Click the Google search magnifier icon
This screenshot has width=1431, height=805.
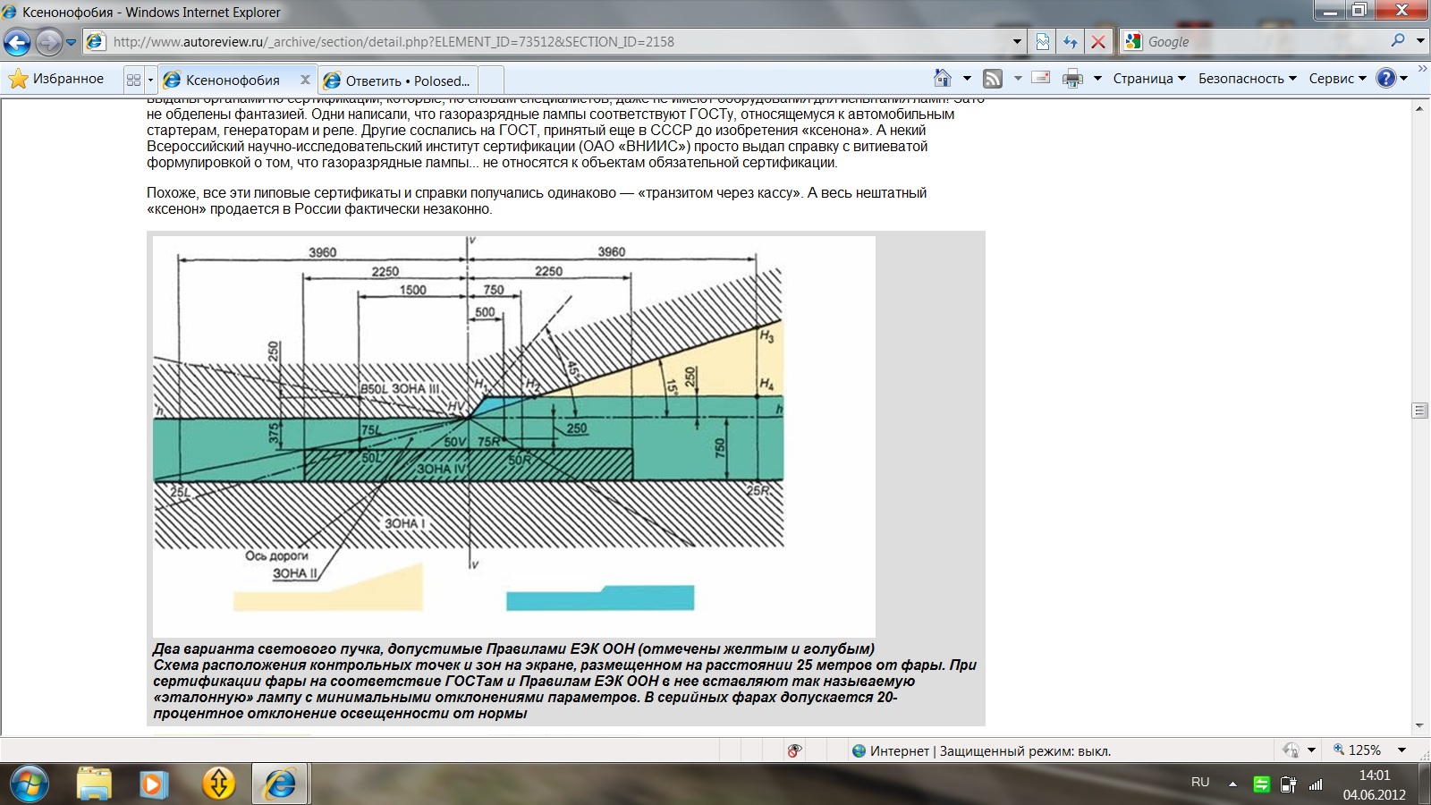pyautogui.click(x=1398, y=41)
